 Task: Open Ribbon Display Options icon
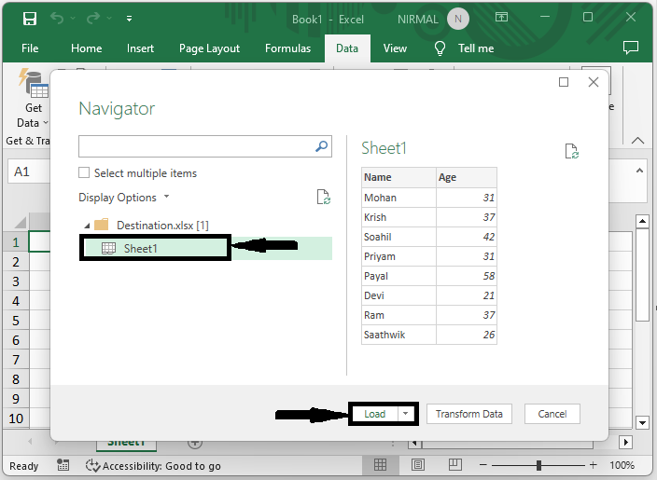(x=501, y=17)
